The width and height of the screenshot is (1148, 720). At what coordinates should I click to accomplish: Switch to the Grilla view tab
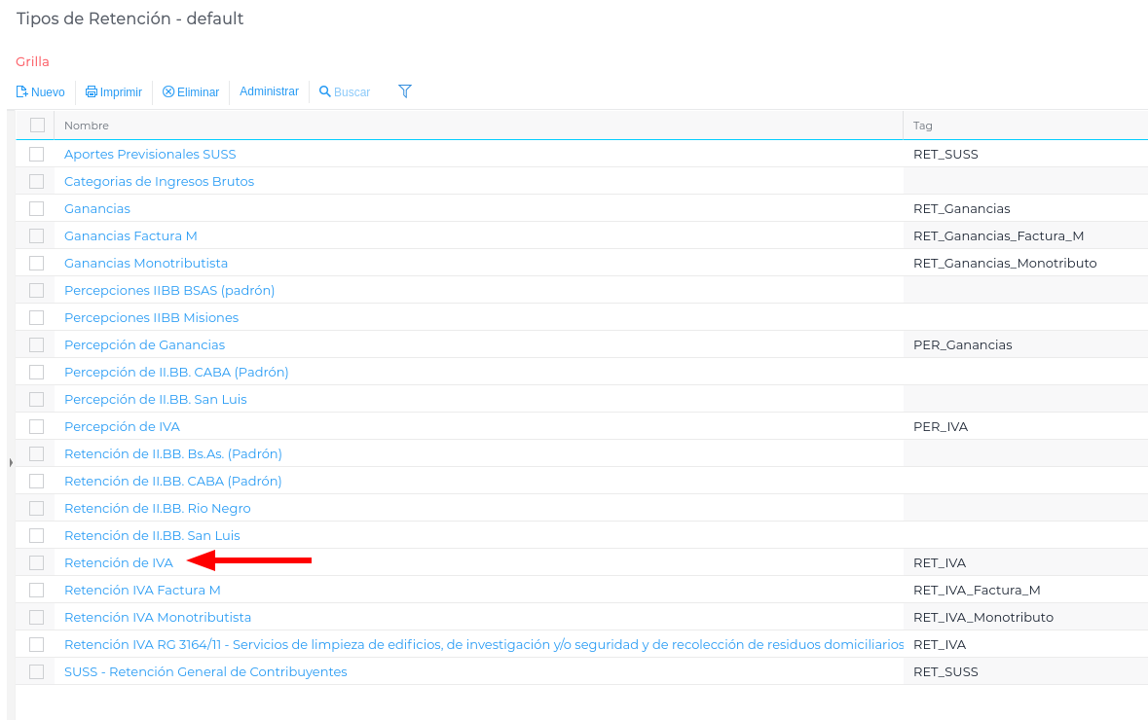pyautogui.click(x=32, y=61)
